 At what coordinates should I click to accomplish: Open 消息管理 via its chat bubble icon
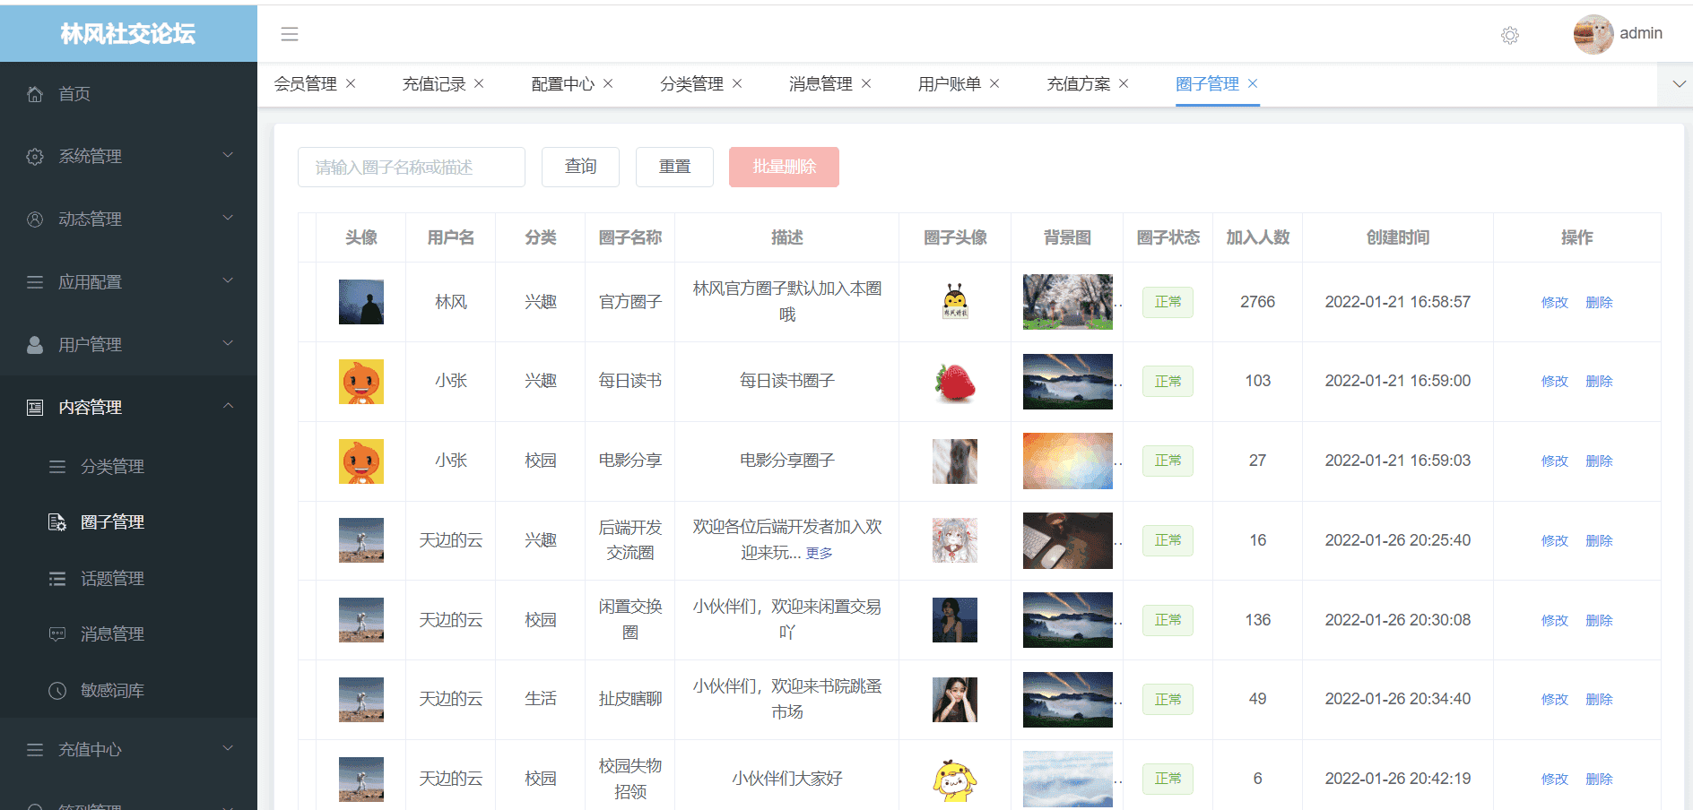point(56,633)
